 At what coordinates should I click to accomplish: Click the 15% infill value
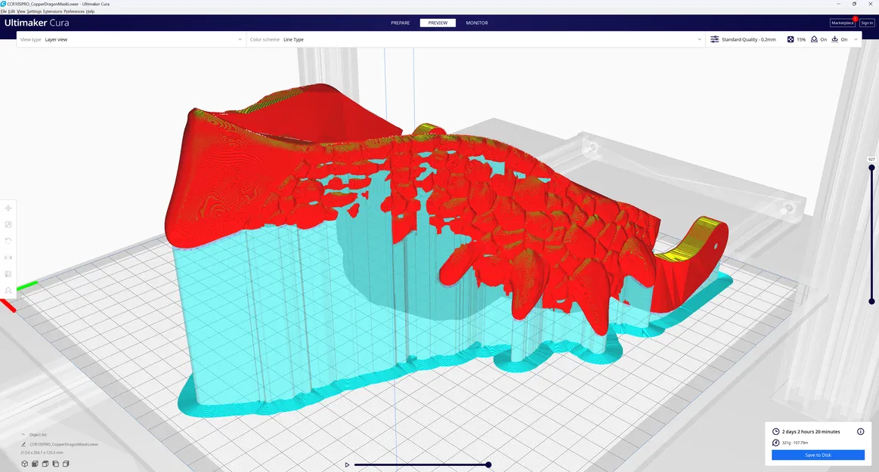(x=801, y=40)
